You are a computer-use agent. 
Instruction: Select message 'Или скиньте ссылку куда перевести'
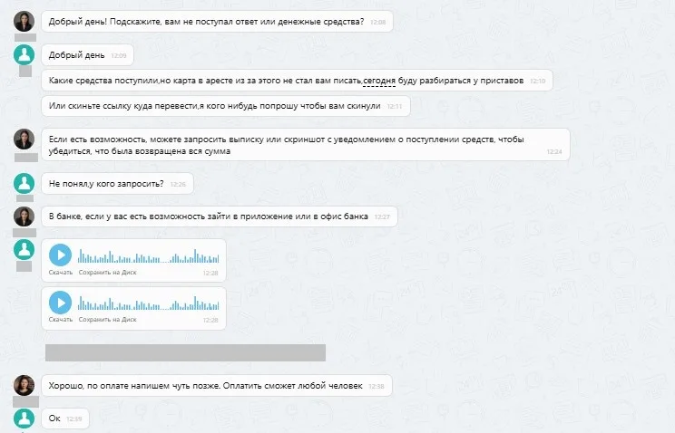tap(226, 106)
